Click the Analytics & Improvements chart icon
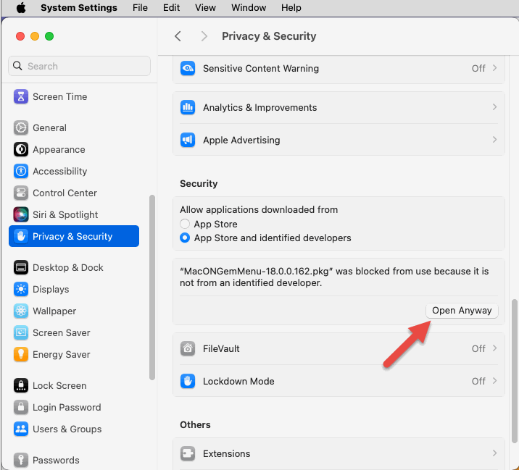 pyautogui.click(x=188, y=107)
